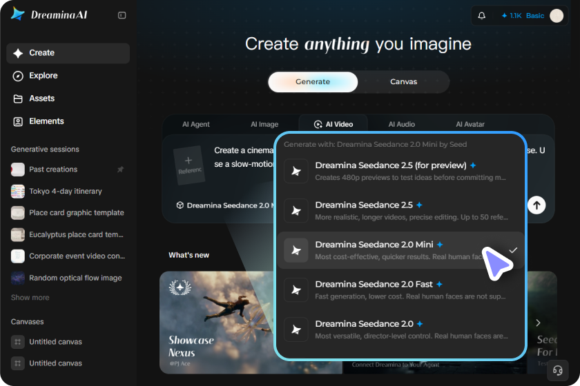Image resolution: width=580 pixels, height=386 pixels.
Task: Select the AI Video tab
Action: pos(333,125)
